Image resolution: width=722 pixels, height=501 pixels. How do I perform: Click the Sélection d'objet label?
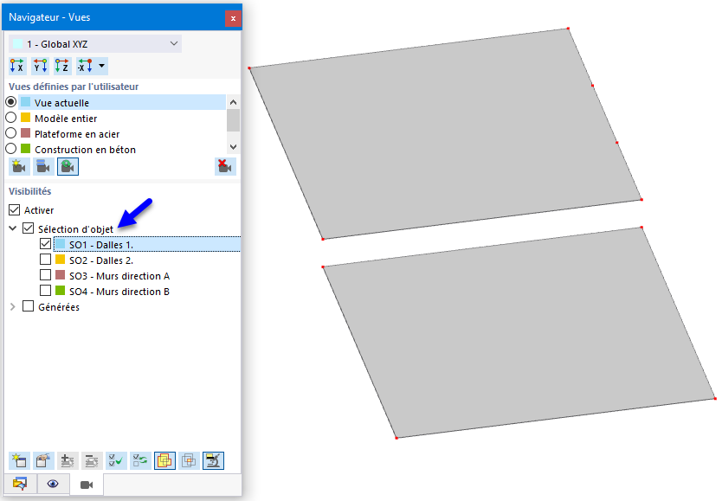click(x=75, y=228)
